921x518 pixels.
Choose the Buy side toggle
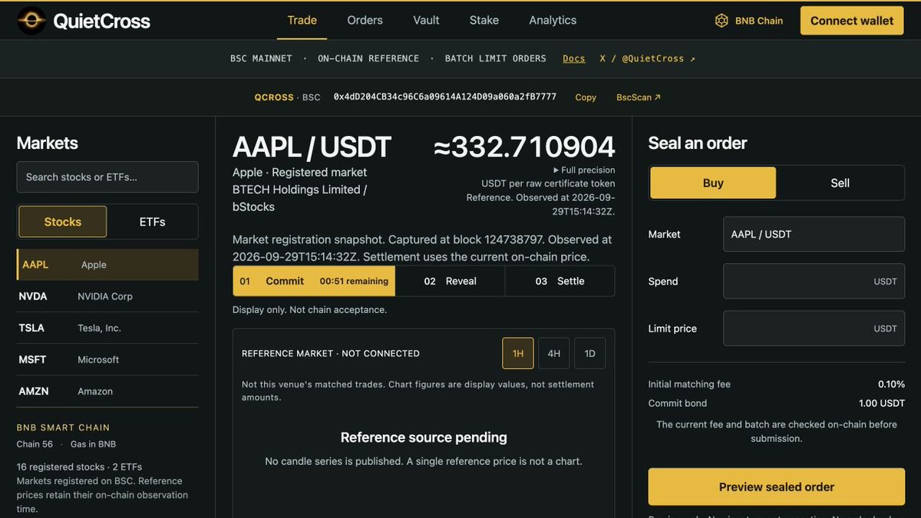coord(713,183)
